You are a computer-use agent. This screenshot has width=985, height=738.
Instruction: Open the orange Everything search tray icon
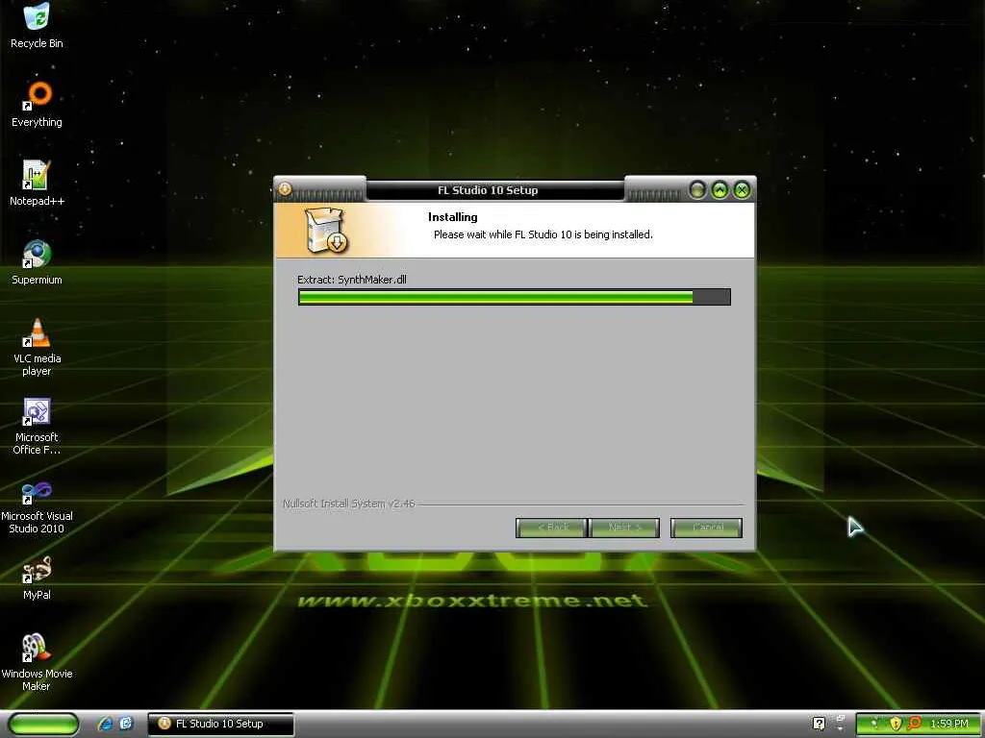pyautogui.click(x=916, y=724)
